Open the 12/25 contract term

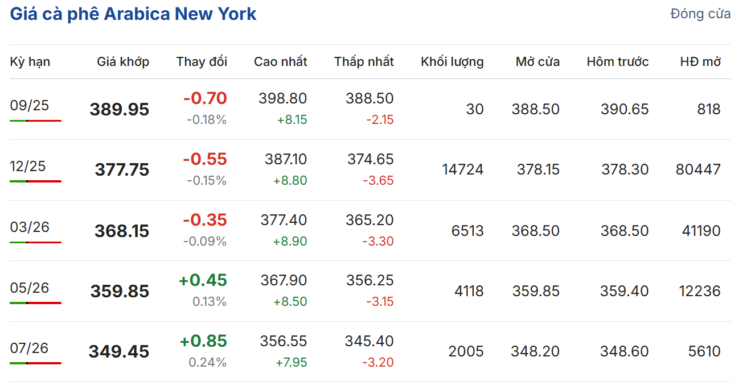click(28, 166)
